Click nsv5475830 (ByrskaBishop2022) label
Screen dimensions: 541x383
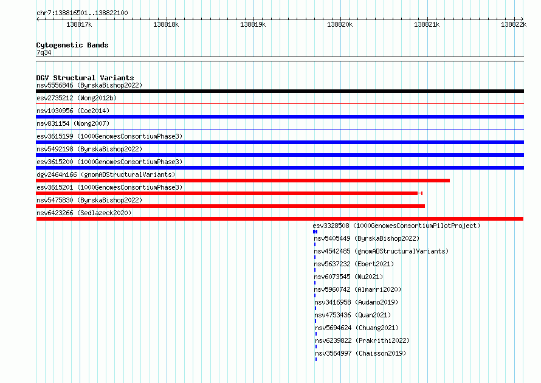[x=89, y=200]
